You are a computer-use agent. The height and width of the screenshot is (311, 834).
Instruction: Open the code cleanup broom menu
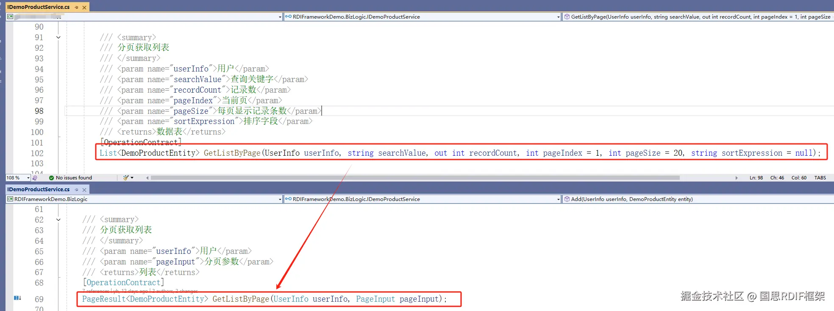[128, 178]
